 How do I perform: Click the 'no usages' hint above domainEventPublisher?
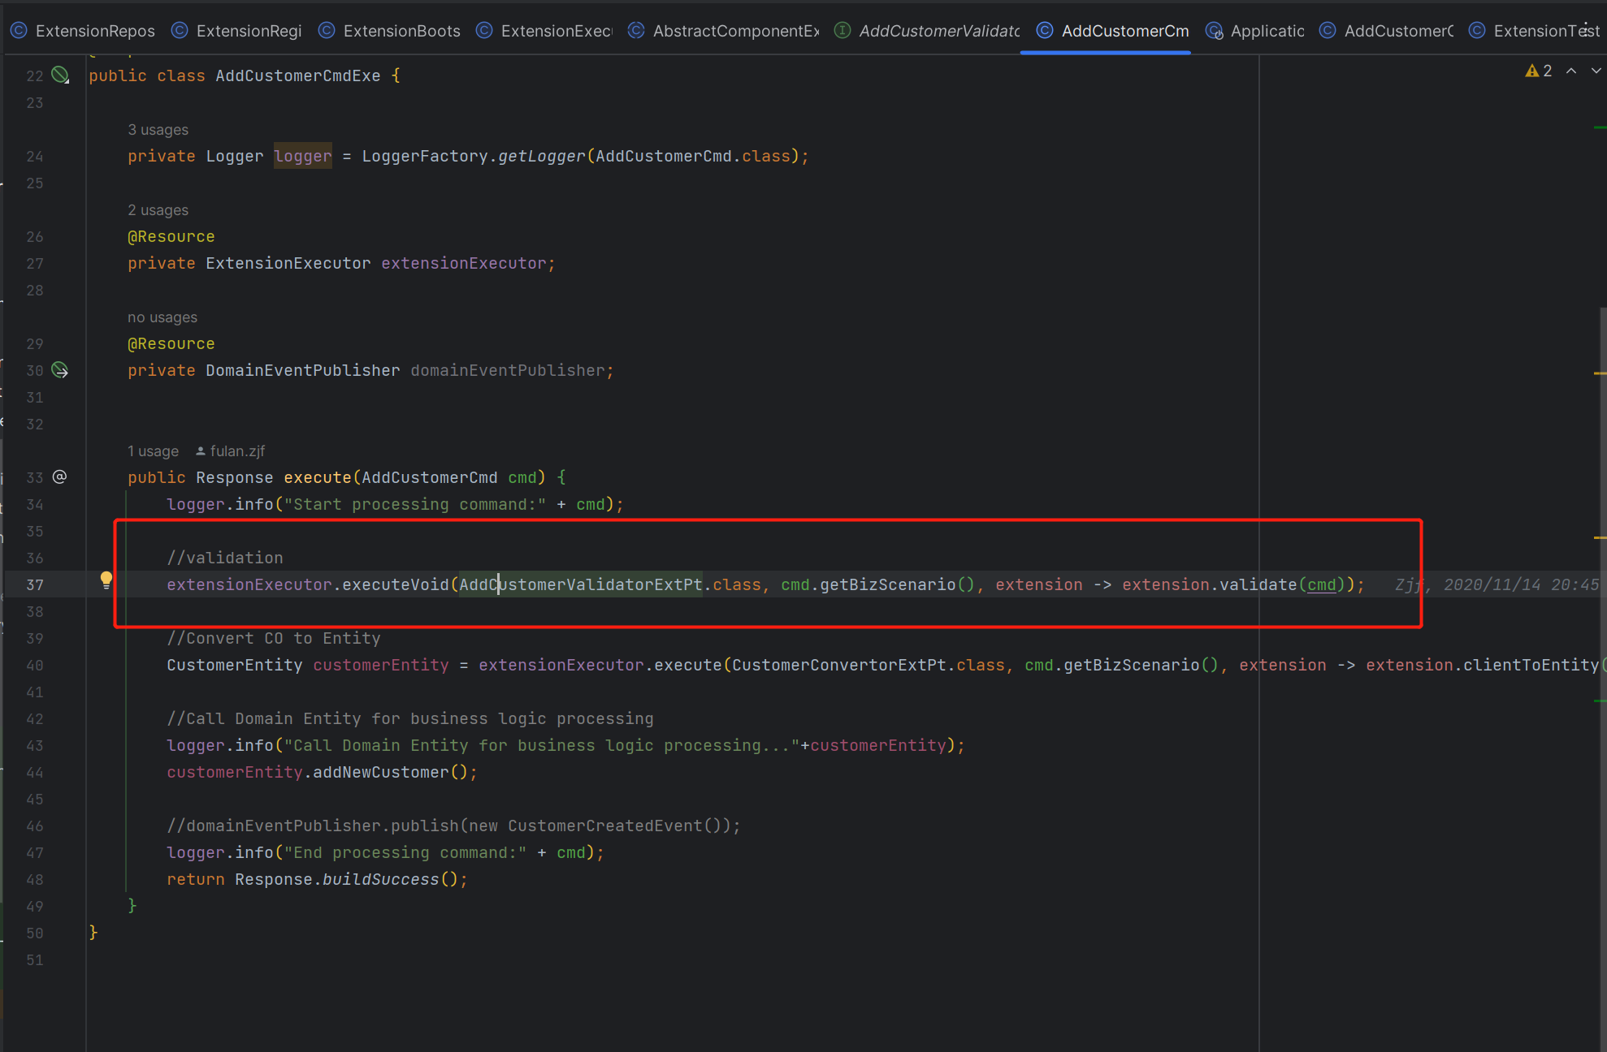click(x=162, y=317)
